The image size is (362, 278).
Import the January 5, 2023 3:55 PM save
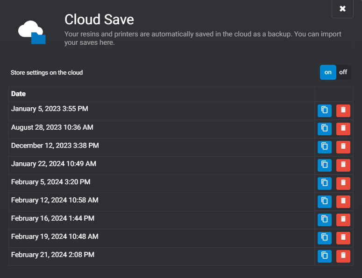coord(324,111)
